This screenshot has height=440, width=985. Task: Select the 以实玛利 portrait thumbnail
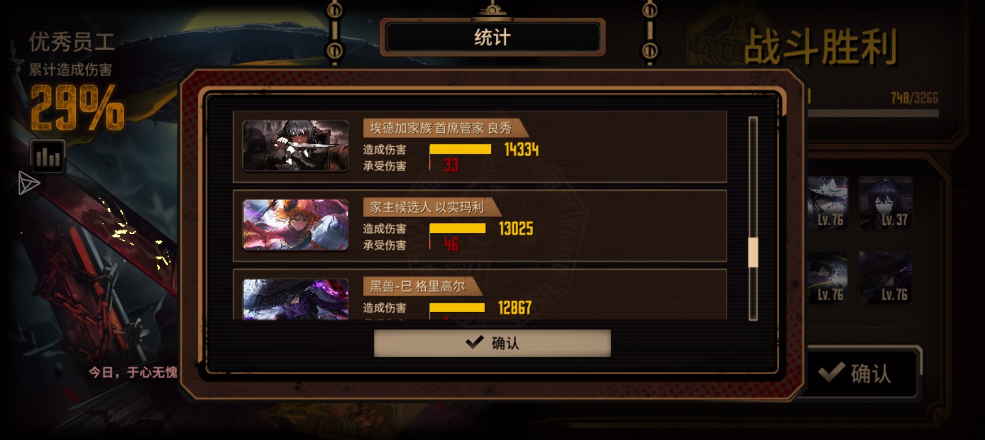[296, 225]
